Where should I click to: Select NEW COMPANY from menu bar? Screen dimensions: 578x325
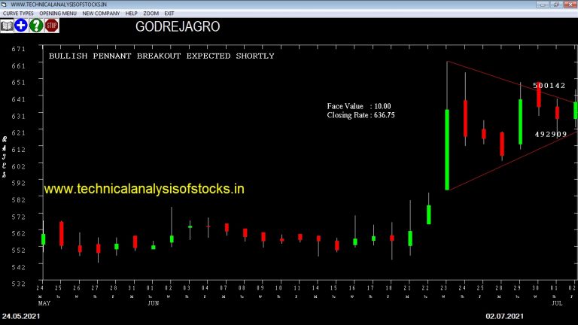coord(101,14)
